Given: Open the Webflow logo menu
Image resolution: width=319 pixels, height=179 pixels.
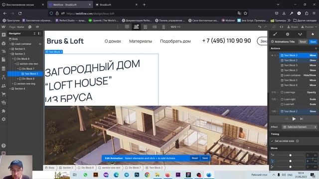Looking at the screenshot, I should coord(3,27).
